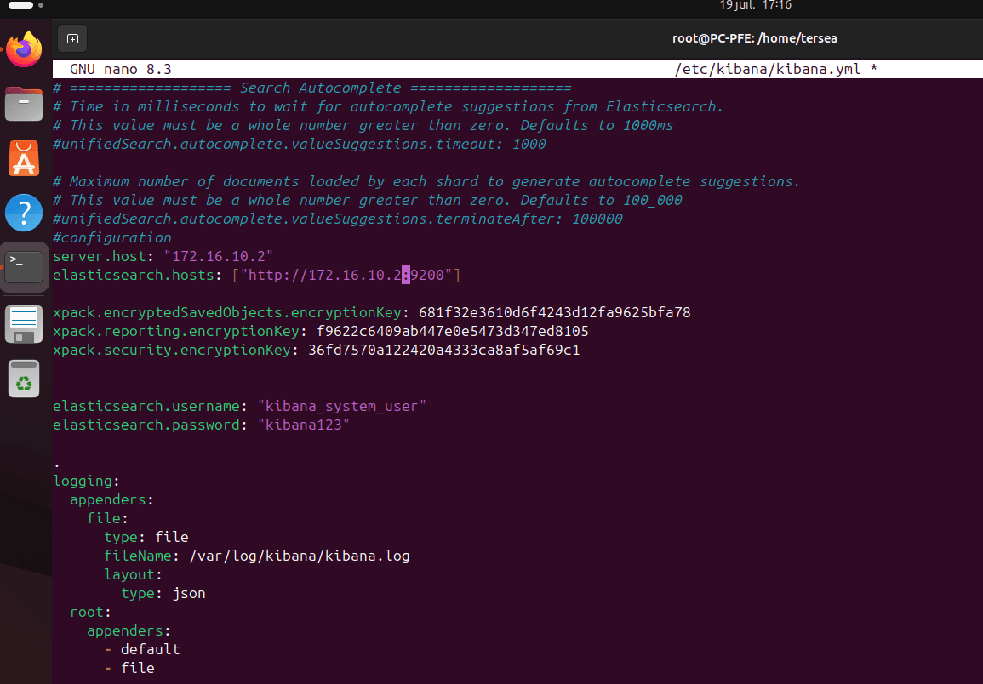983x684 pixels.
Task: Click the appenders: key under logging
Action: [111, 499]
